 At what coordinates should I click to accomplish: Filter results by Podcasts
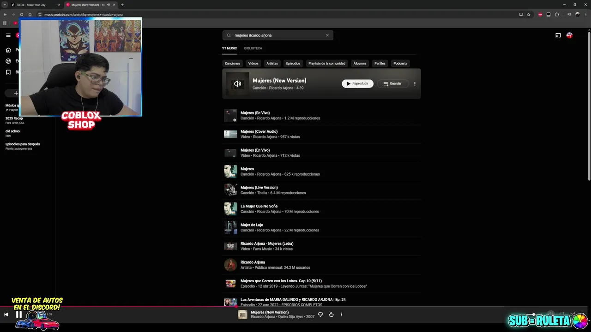click(x=400, y=63)
